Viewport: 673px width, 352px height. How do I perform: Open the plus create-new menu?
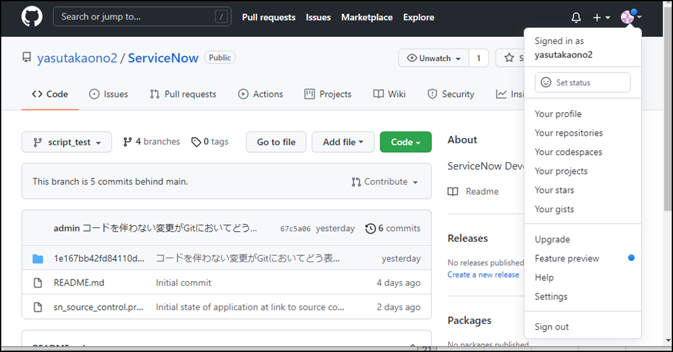(601, 18)
